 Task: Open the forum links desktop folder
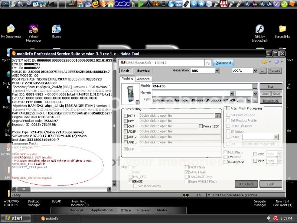[x=283, y=31]
